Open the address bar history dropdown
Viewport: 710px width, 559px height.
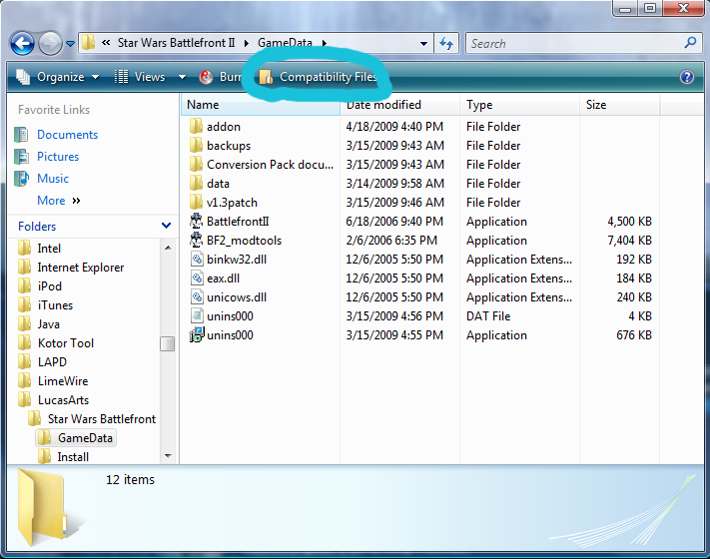click(x=423, y=44)
